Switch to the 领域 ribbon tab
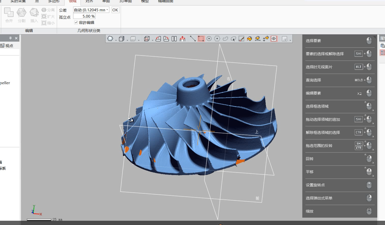The width and height of the screenshot is (385, 225). [x=73, y=2]
